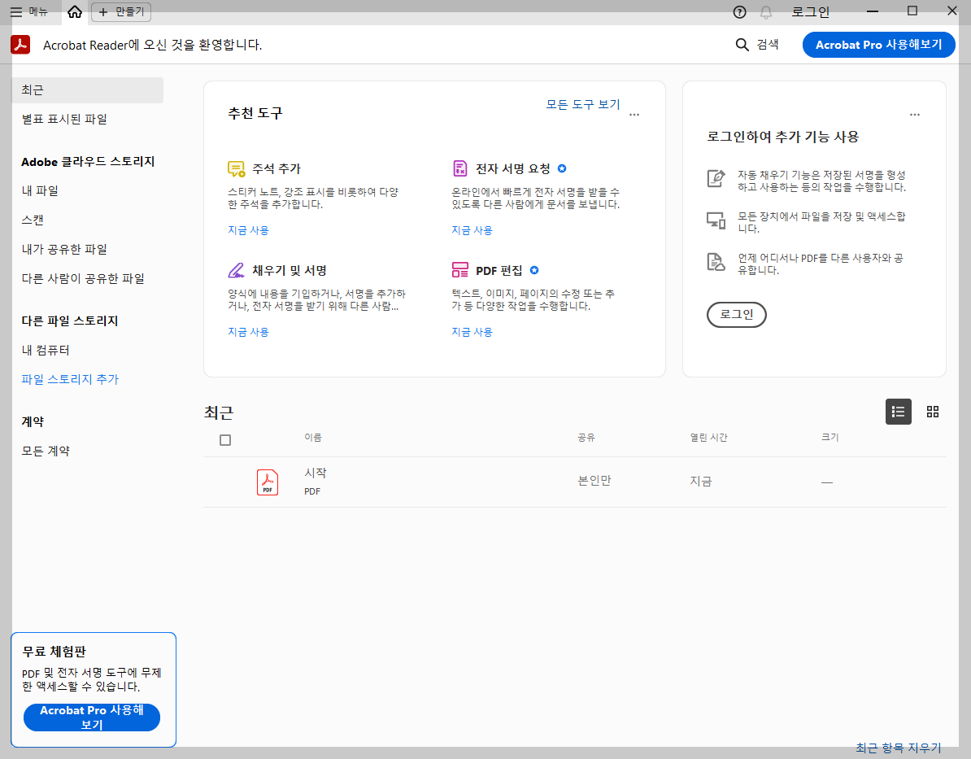Go to the Home icon tab

point(74,11)
